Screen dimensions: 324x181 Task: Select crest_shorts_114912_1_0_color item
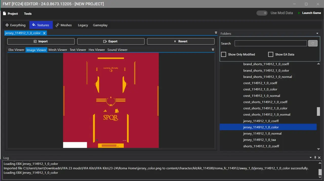265,108
